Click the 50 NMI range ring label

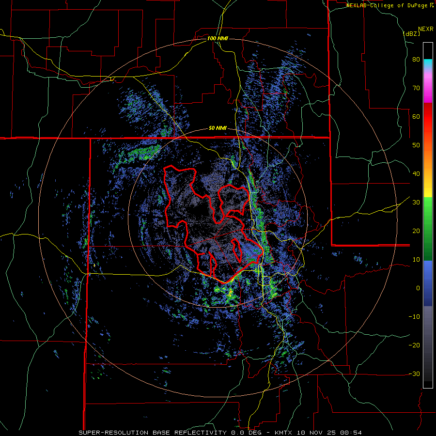[x=218, y=128]
